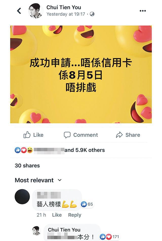Reply to the 藝人榜樣 comment
162x241 pixels.
coord(75,215)
